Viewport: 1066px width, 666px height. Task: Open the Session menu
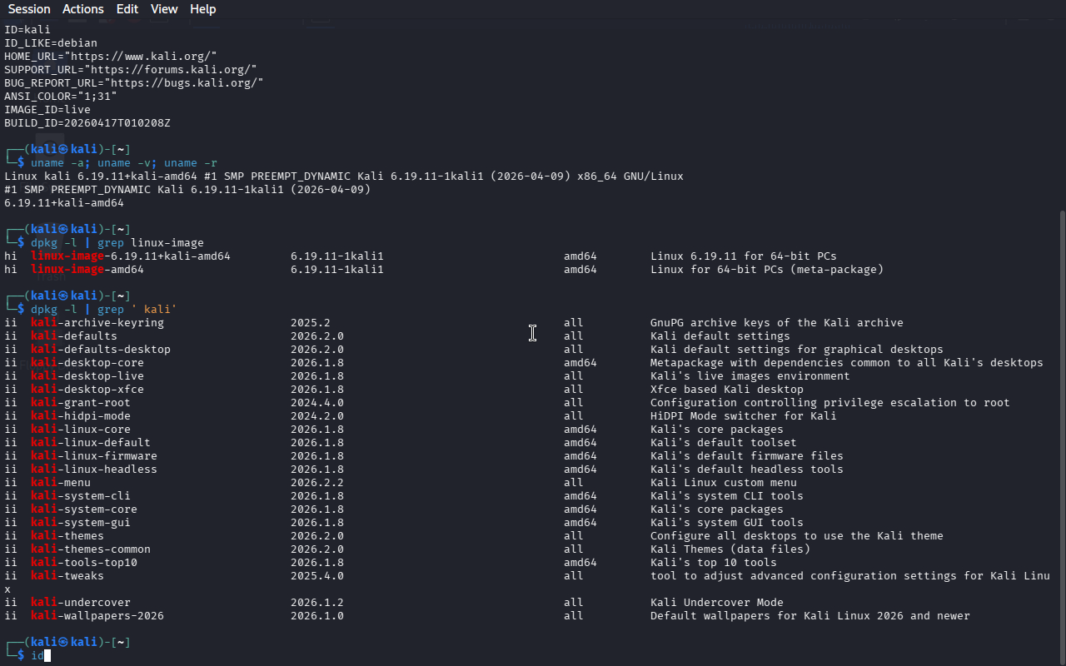click(29, 9)
